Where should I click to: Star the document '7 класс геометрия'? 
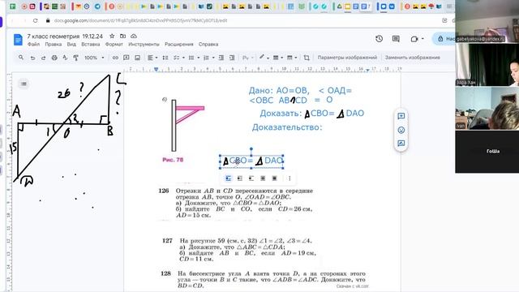coord(112,36)
